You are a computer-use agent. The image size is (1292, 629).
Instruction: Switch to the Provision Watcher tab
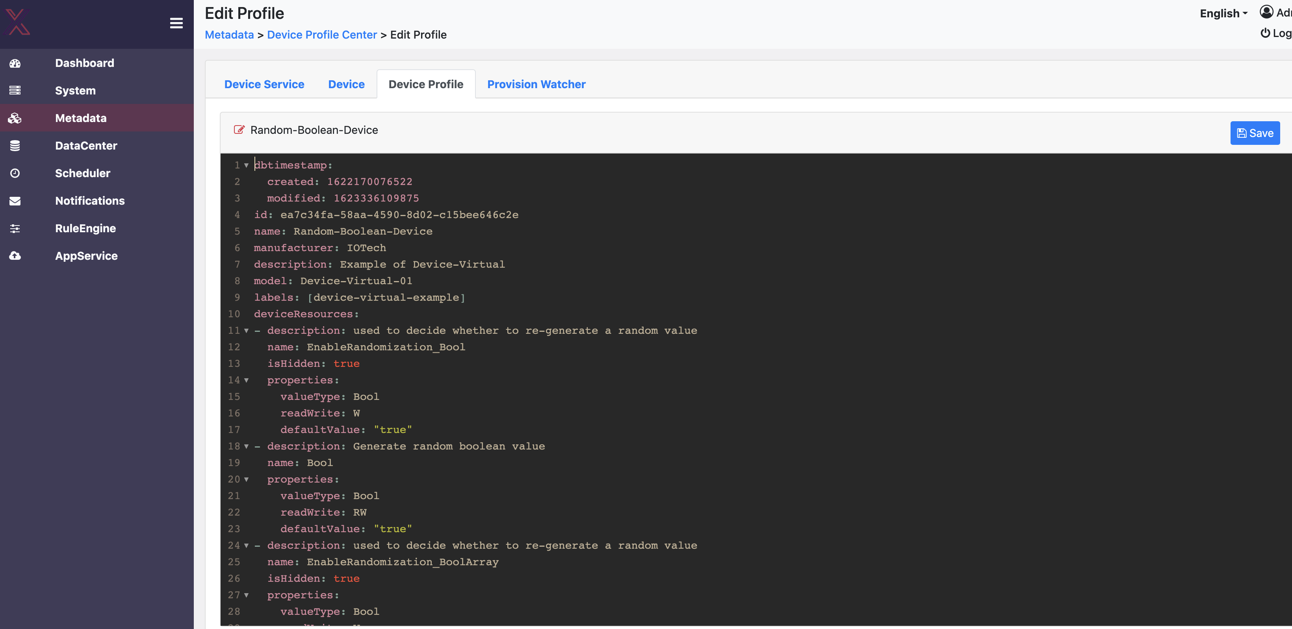coord(536,84)
